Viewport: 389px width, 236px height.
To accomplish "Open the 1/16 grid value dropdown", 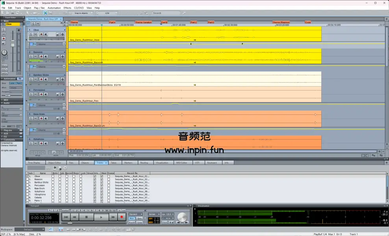I will [116, 13].
